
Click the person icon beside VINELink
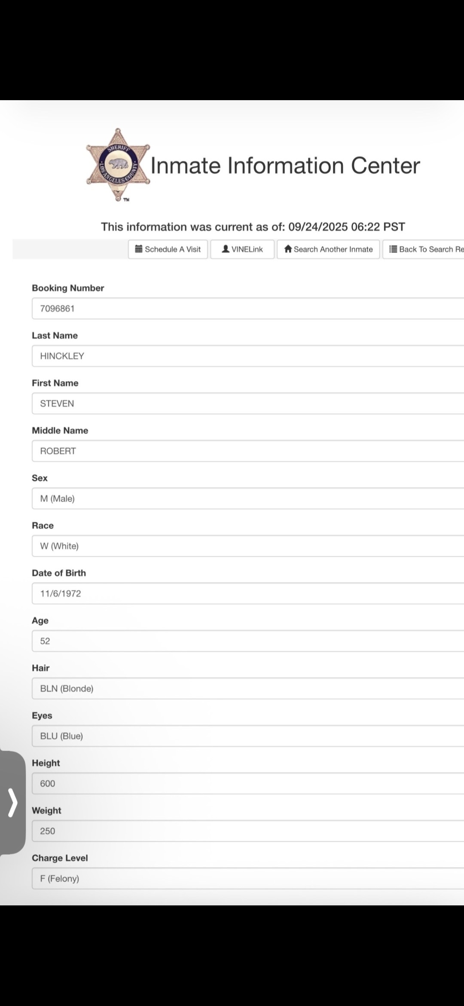click(x=226, y=249)
